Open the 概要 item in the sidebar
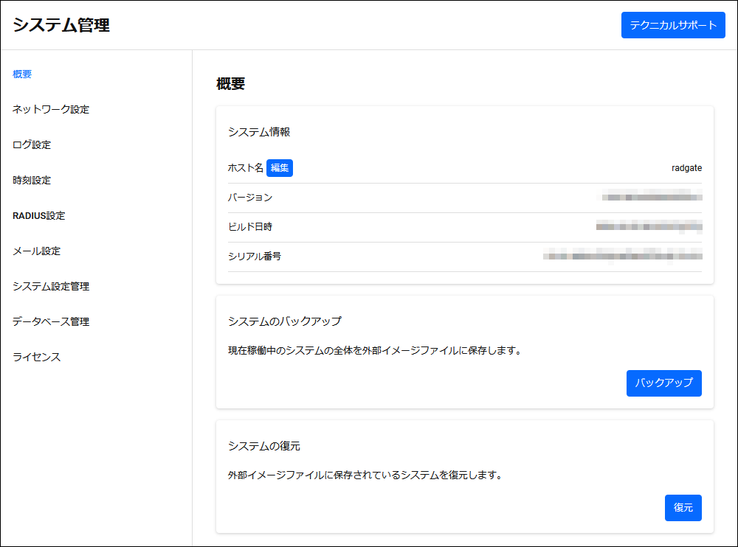 click(x=22, y=74)
